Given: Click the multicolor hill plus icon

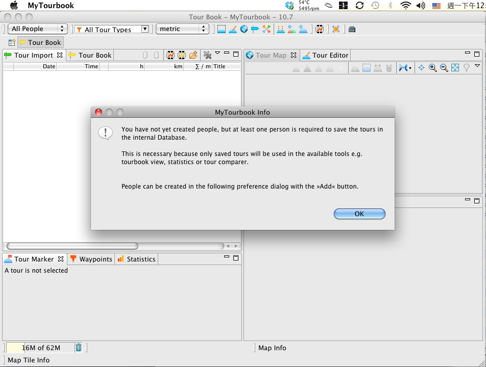Looking at the screenshot, I should pos(291,30).
